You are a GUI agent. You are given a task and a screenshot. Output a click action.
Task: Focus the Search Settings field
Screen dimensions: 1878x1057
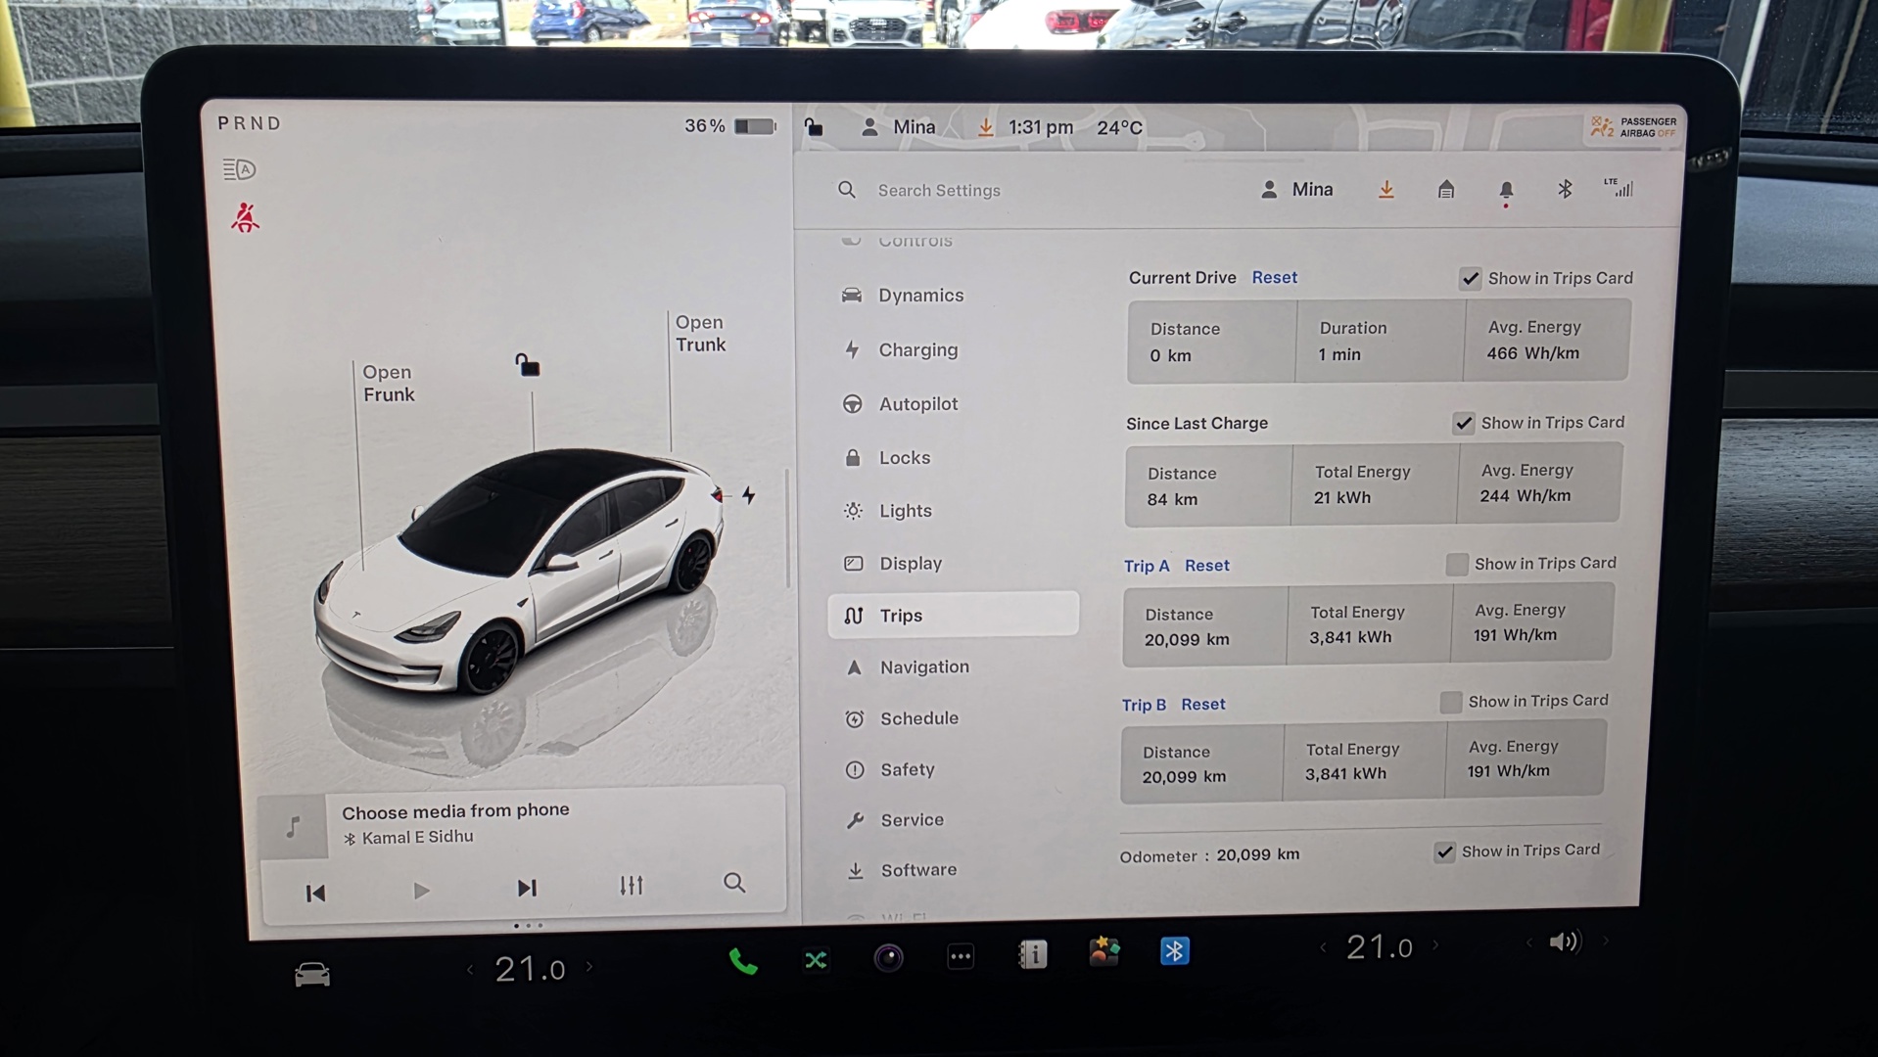(938, 191)
